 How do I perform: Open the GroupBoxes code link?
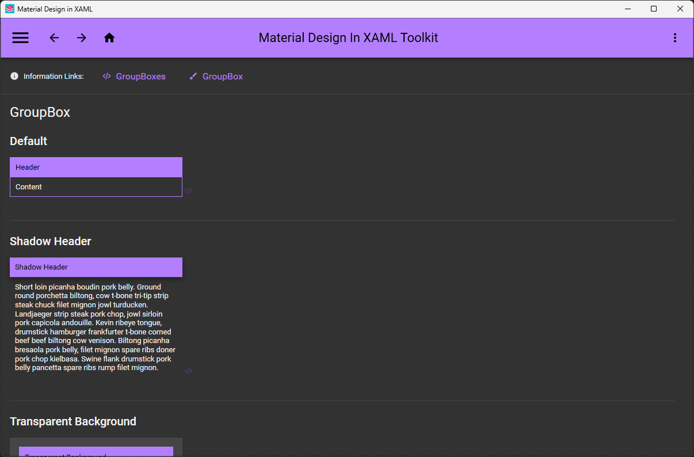(134, 77)
